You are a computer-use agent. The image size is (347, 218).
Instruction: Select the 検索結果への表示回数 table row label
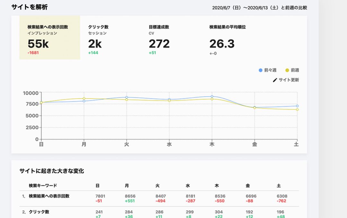49,196
